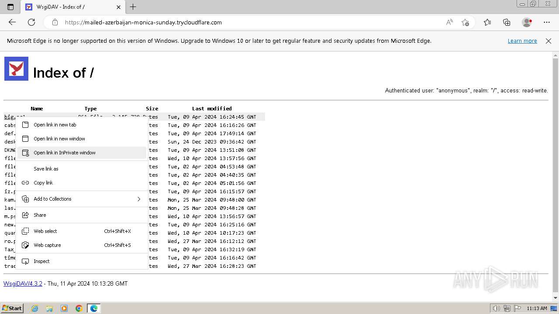The width and height of the screenshot is (559, 314).
Task: Click the Open link in new tab icon
Action: point(25,125)
